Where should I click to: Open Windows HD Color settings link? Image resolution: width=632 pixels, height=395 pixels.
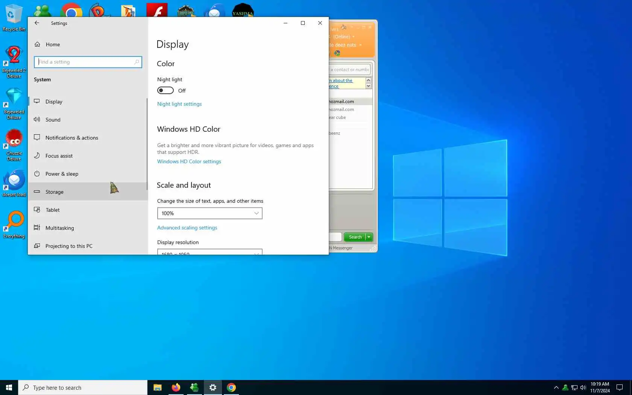coord(189,162)
